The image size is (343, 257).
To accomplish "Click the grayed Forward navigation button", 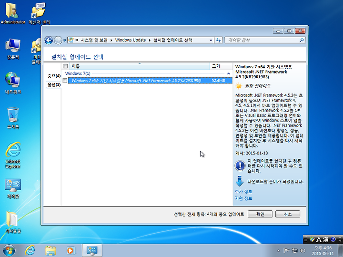I will tap(58, 40).
